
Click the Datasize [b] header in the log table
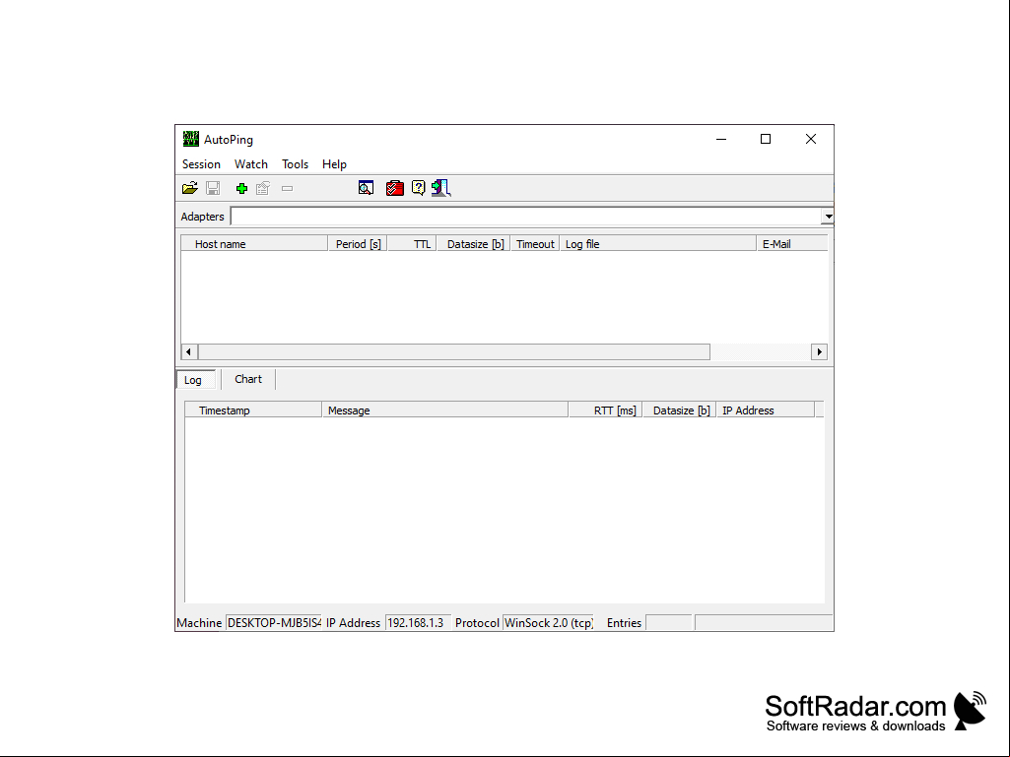[680, 410]
